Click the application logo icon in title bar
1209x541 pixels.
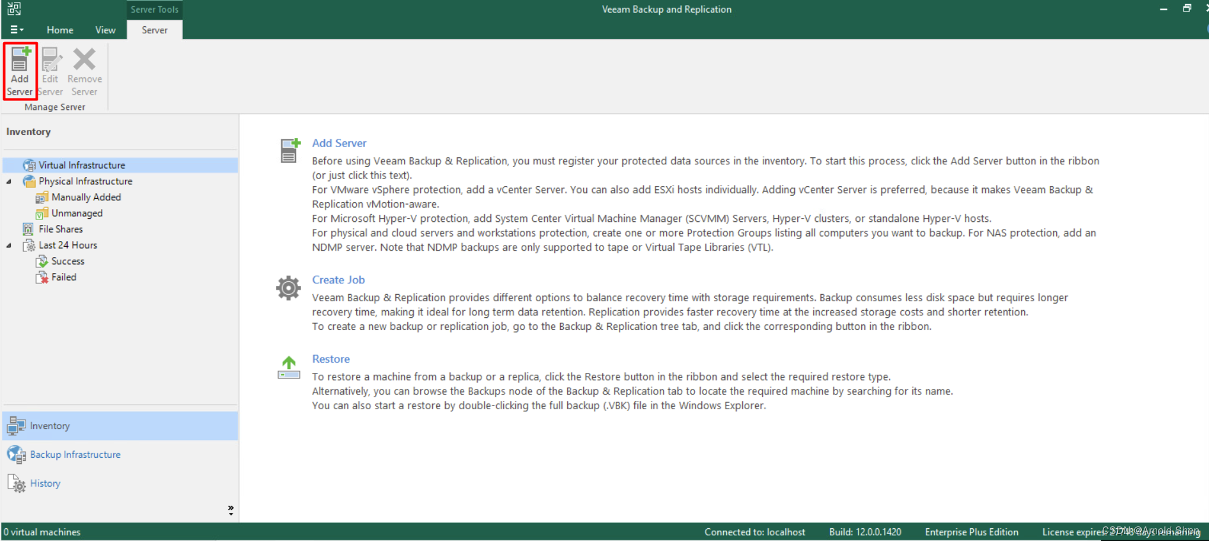pyautogui.click(x=14, y=9)
